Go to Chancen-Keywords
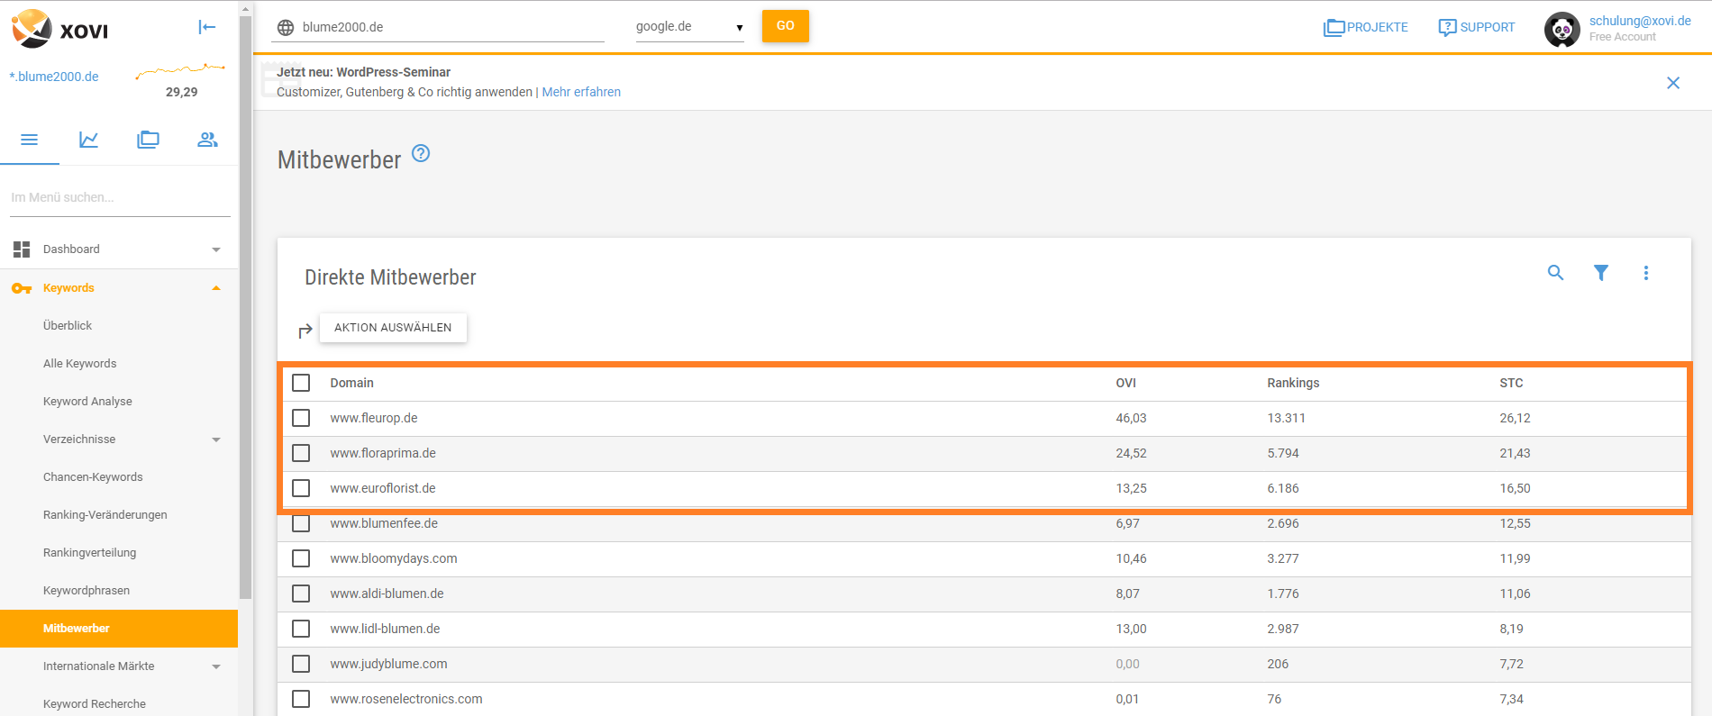 (93, 477)
